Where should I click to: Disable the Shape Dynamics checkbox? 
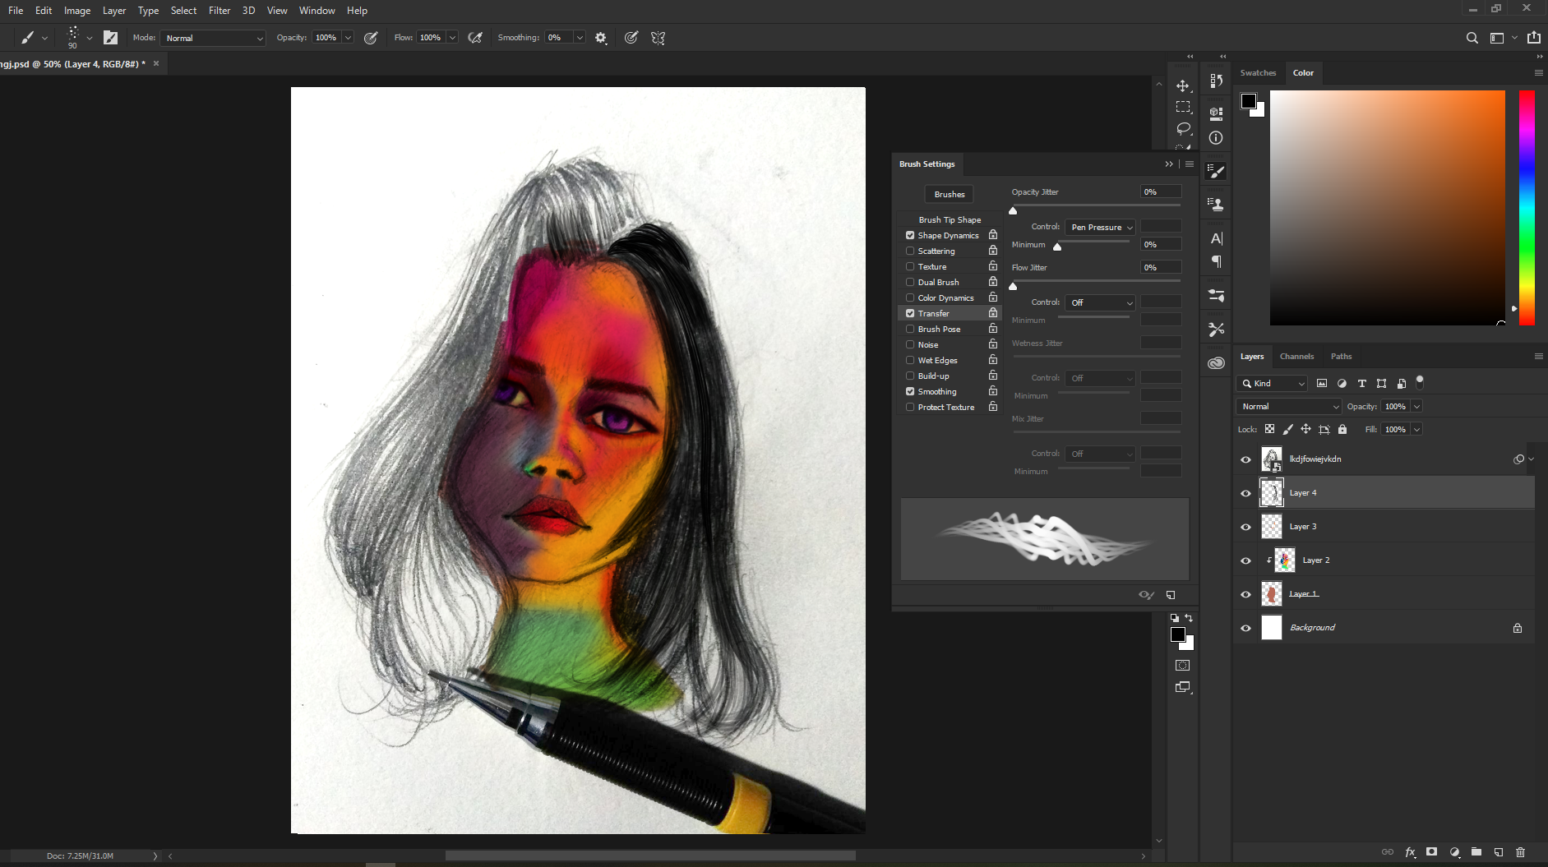pyautogui.click(x=910, y=235)
